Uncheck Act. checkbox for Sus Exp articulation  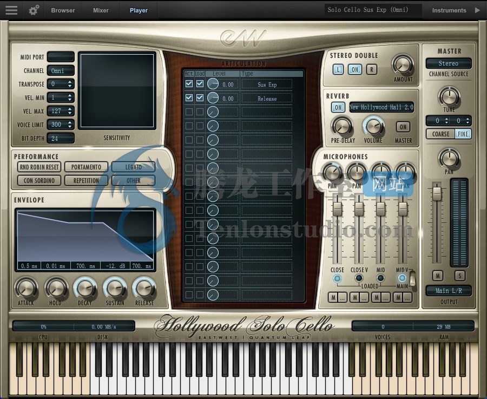pos(189,83)
